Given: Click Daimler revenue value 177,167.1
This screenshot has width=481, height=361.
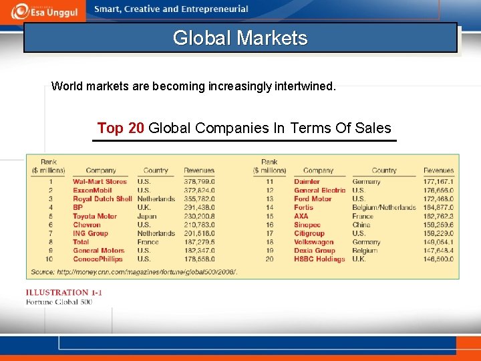Looking at the screenshot, I should [438, 181].
